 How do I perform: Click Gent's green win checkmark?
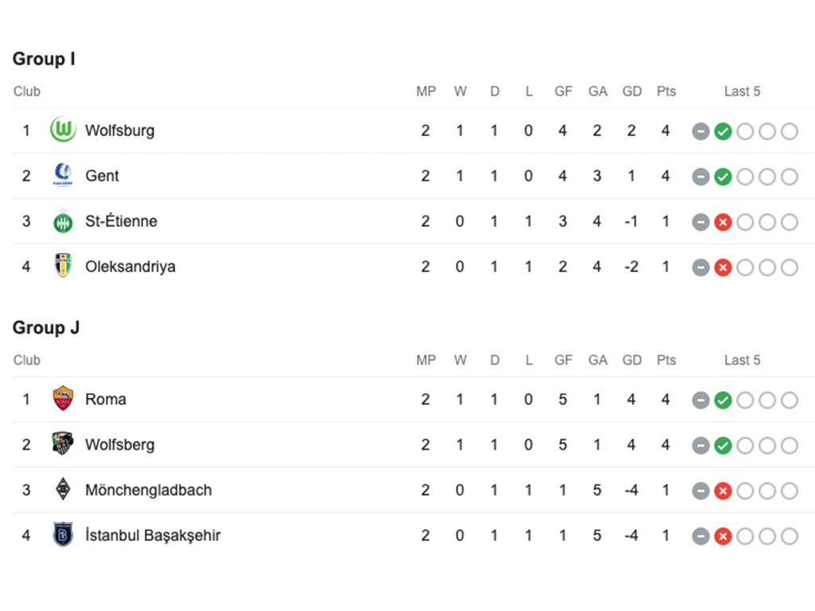click(723, 177)
